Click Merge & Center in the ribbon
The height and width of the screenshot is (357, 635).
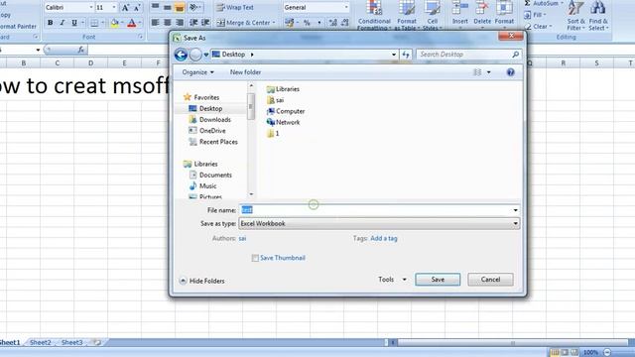pos(245,23)
